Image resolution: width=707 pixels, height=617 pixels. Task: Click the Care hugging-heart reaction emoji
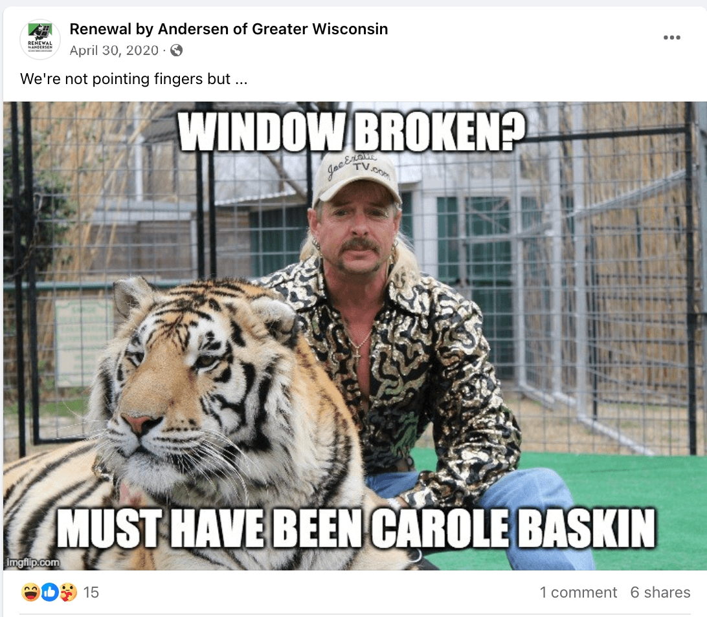pyautogui.click(x=68, y=592)
